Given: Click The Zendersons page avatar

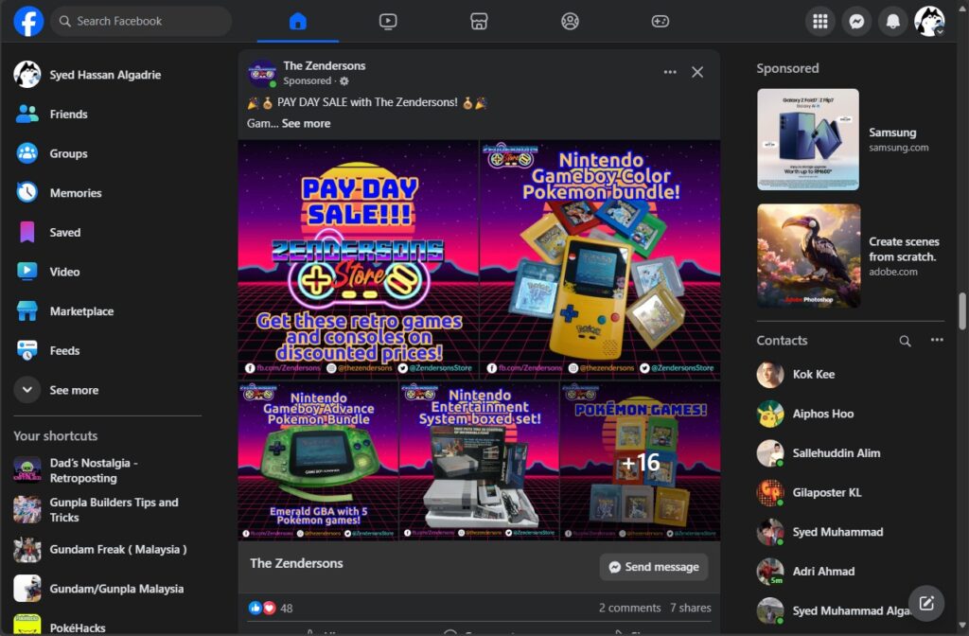Looking at the screenshot, I should tap(262, 74).
